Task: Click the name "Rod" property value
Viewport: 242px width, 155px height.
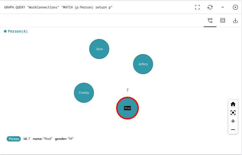Action: point(48,139)
